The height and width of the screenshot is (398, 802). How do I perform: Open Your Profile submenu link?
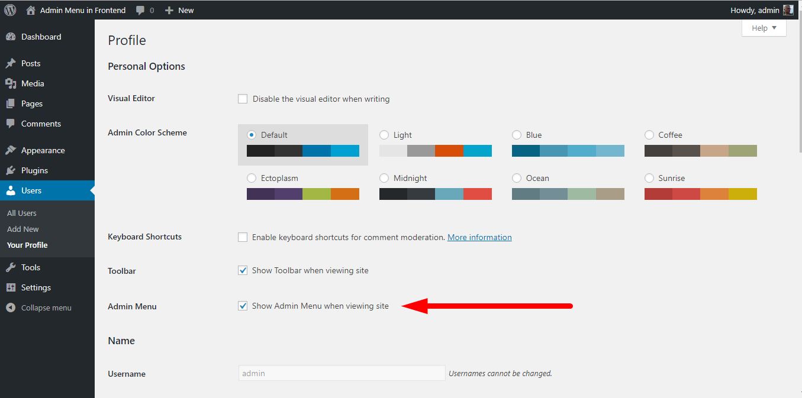coord(27,245)
